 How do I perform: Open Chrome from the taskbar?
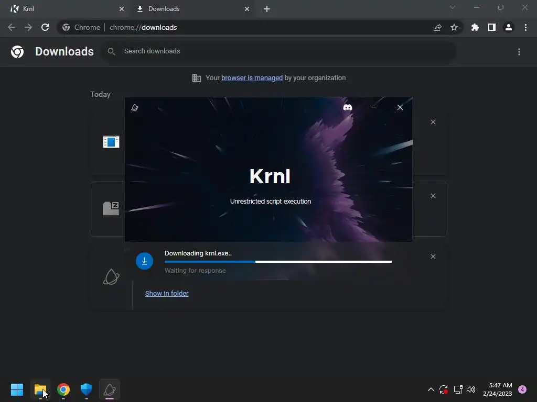point(63,389)
